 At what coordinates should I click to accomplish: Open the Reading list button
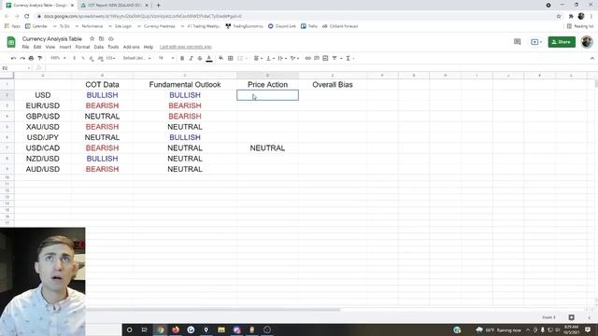pyautogui.click(x=580, y=26)
